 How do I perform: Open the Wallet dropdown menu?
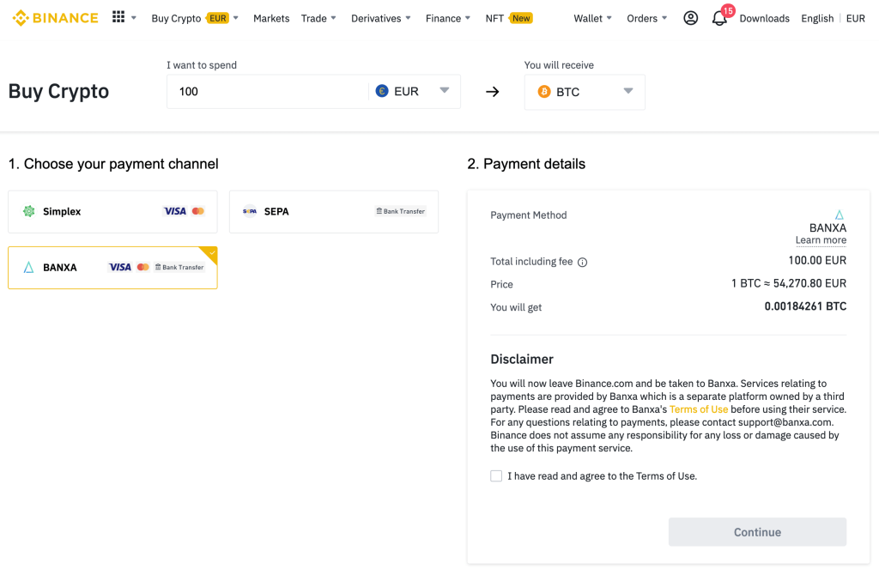592,18
